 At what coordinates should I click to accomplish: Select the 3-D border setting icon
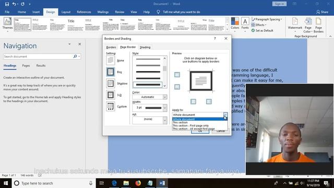[110, 95]
